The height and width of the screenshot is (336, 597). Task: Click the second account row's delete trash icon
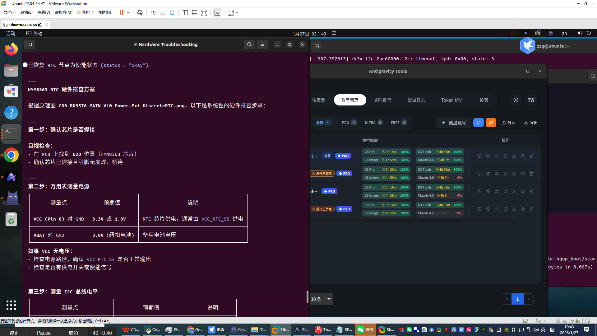tap(532, 174)
